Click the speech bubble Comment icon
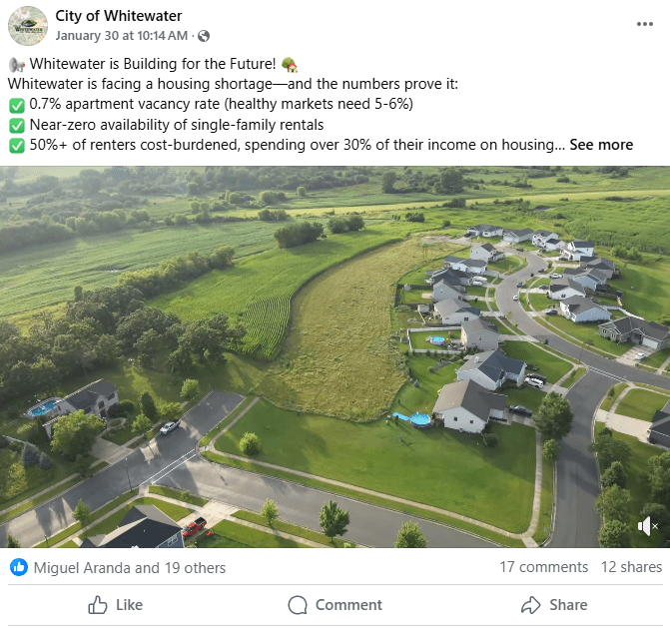670x629 pixels. click(x=298, y=605)
